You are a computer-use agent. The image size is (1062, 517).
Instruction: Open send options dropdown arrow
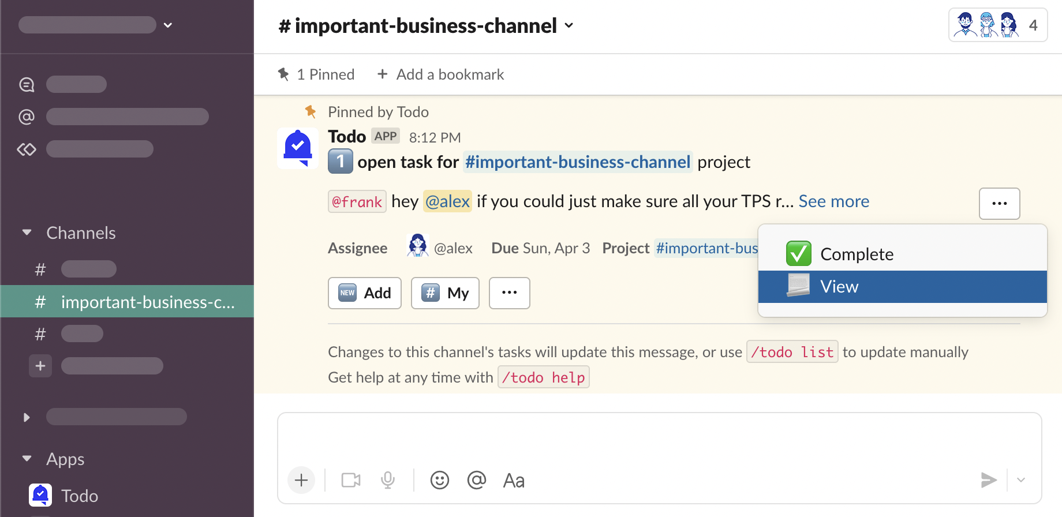[1021, 480]
